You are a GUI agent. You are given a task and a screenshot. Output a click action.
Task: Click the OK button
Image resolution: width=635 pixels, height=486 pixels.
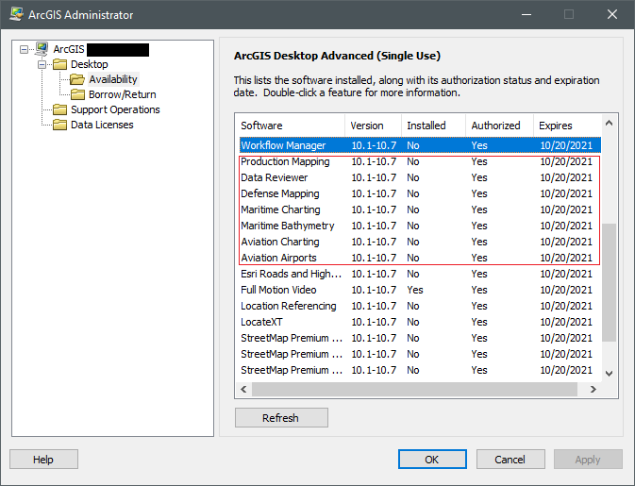(432, 460)
